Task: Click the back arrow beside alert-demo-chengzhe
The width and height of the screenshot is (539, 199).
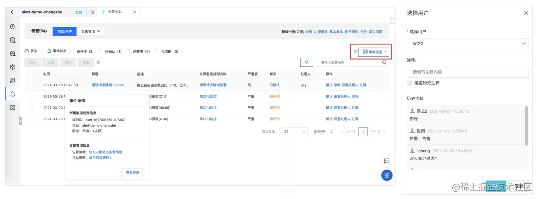Action: [x=12, y=12]
